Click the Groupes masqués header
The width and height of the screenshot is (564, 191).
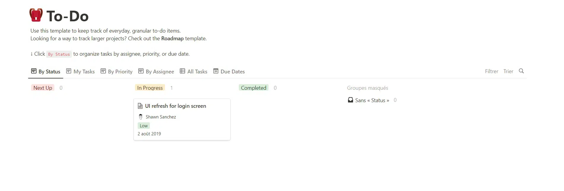tap(367, 88)
